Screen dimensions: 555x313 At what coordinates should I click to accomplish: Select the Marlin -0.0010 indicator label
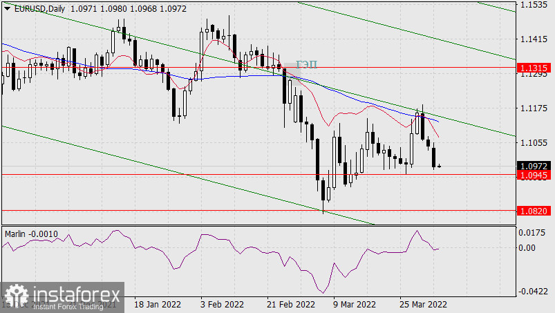tap(31, 234)
